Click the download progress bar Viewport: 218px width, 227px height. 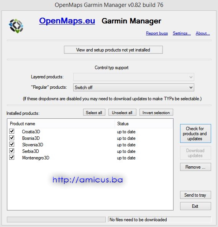click(x=56, y=219)
